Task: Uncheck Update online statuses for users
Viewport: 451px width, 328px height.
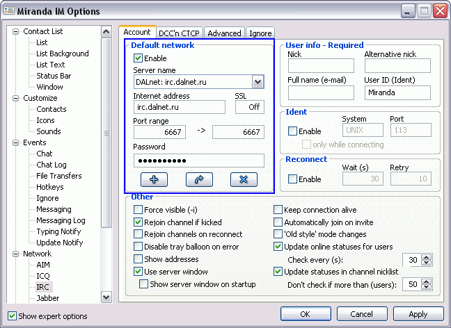Action: pyautogui.click(x=278, y=247)
